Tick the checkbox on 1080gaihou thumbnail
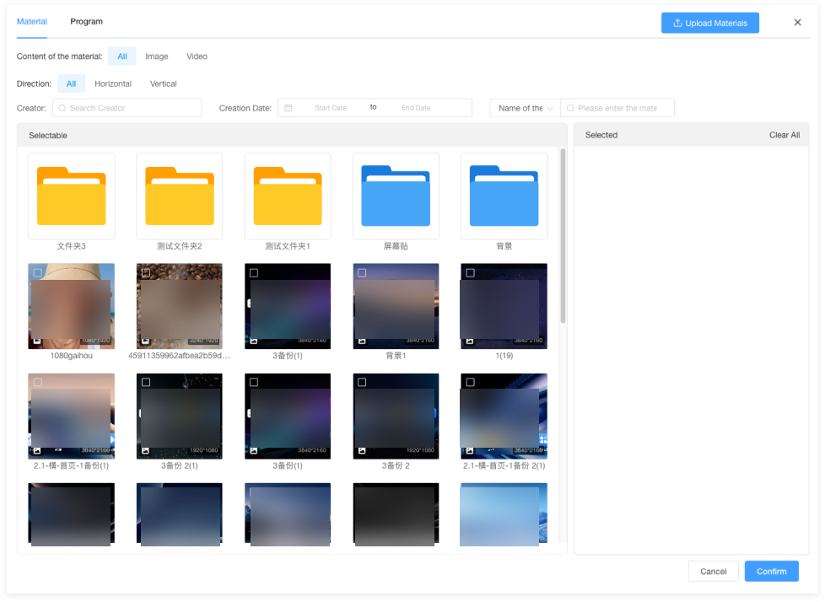Screen dimensions: 825x602 click(38, 273)
